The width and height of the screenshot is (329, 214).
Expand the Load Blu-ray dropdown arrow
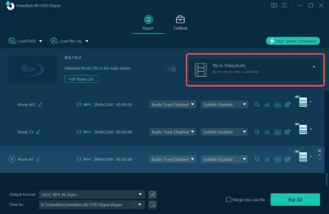click(x=87, y=41)
